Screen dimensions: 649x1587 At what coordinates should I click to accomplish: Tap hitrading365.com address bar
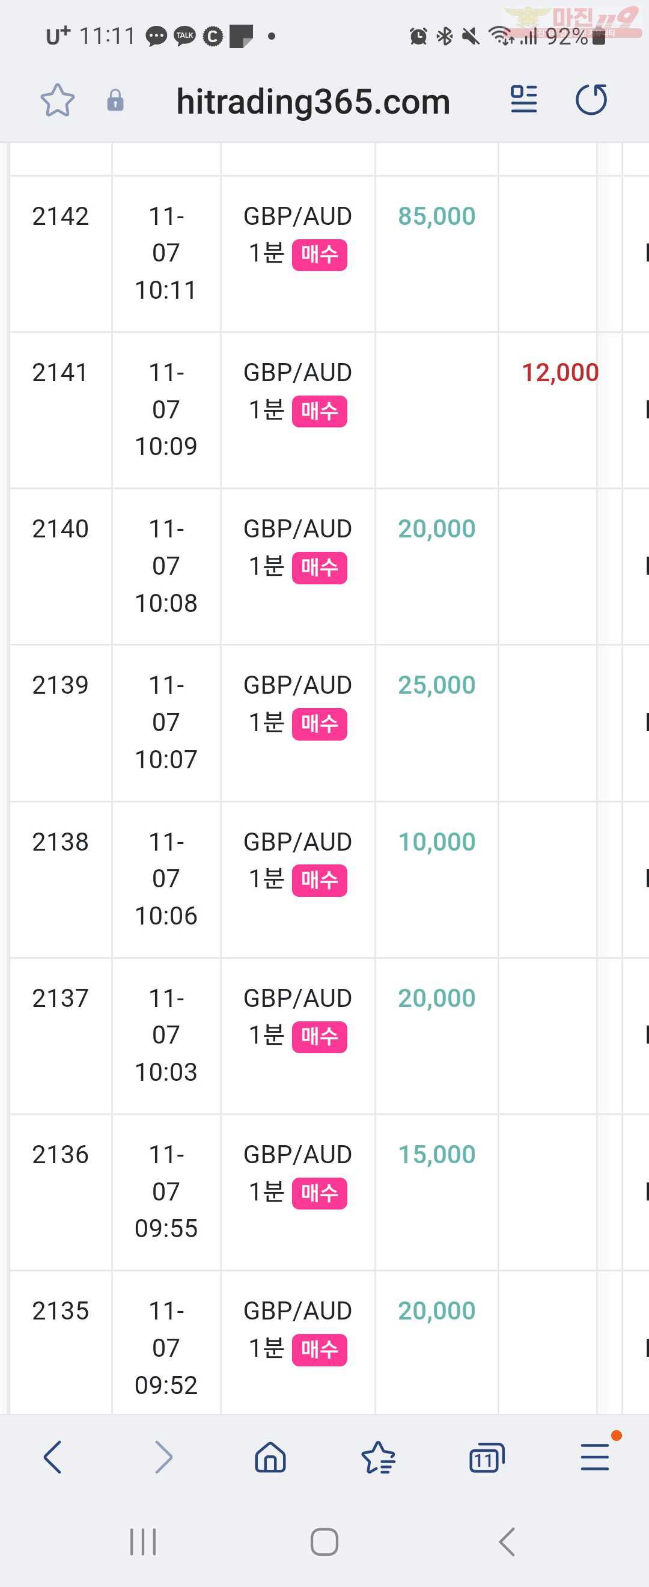click(x=313, y=101)
